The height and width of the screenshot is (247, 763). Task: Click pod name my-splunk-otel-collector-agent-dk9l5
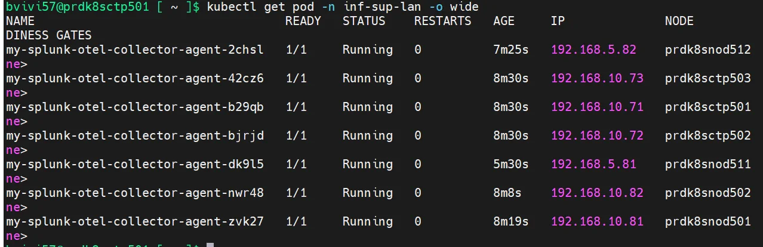pos(134,164)
